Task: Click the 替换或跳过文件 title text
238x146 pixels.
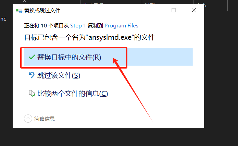Action: 42,11
